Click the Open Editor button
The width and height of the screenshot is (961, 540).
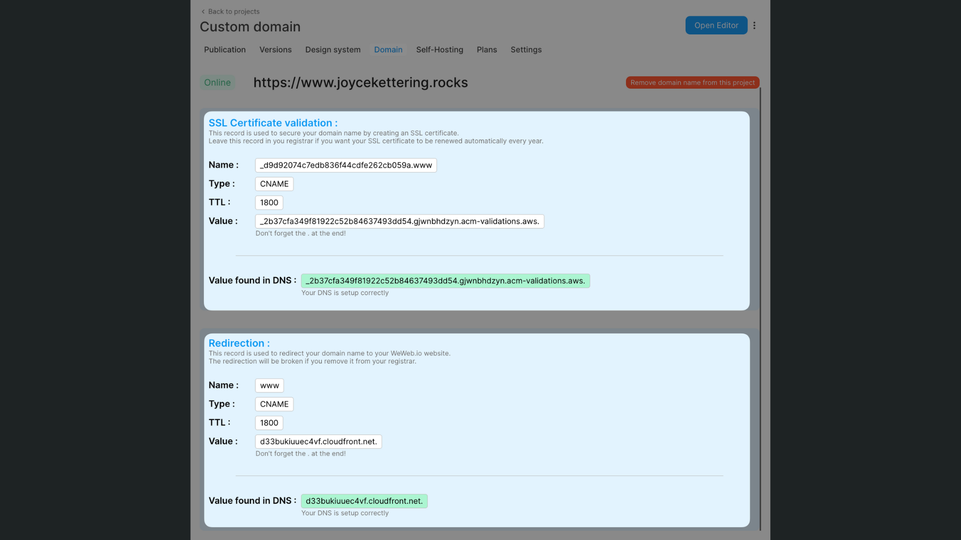(x=716, y=25)
